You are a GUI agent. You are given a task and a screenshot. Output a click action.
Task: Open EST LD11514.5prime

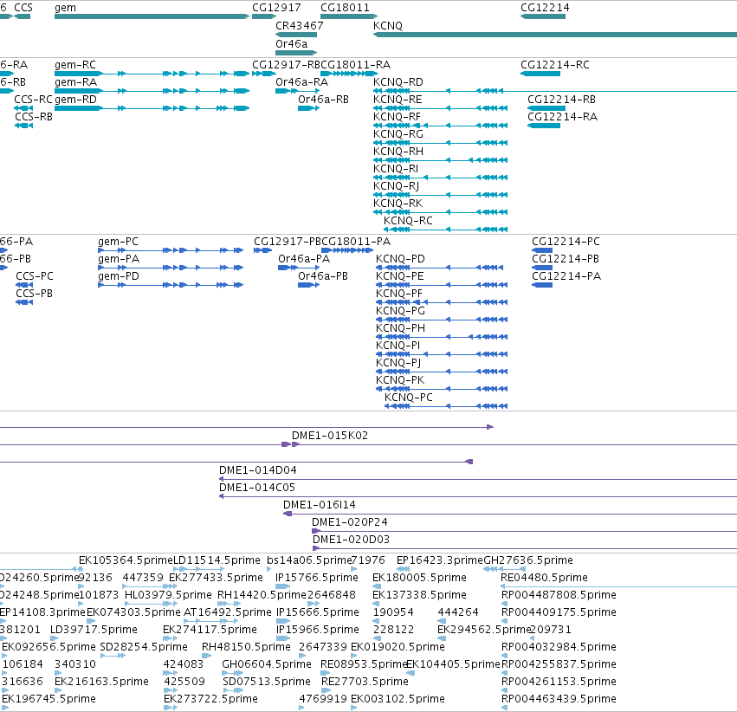pyautogui.click(x=217, y=560)
